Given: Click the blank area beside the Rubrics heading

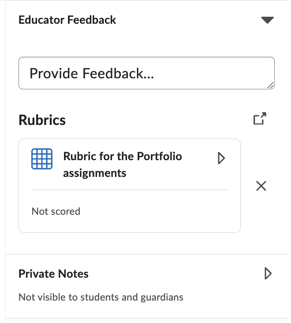Looking at the screenshot, I should [x=159, y=120].
